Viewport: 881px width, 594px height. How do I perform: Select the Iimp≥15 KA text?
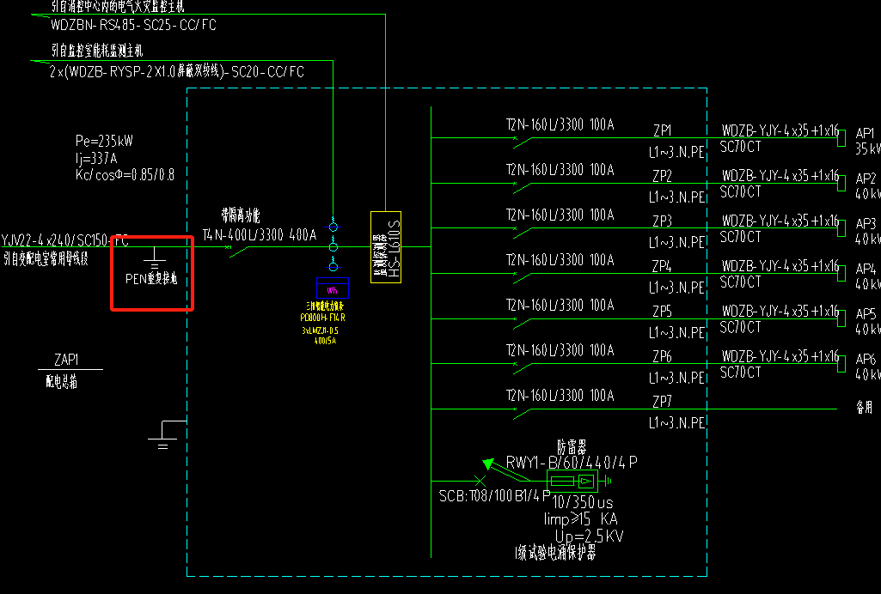[x=581, y=518]
